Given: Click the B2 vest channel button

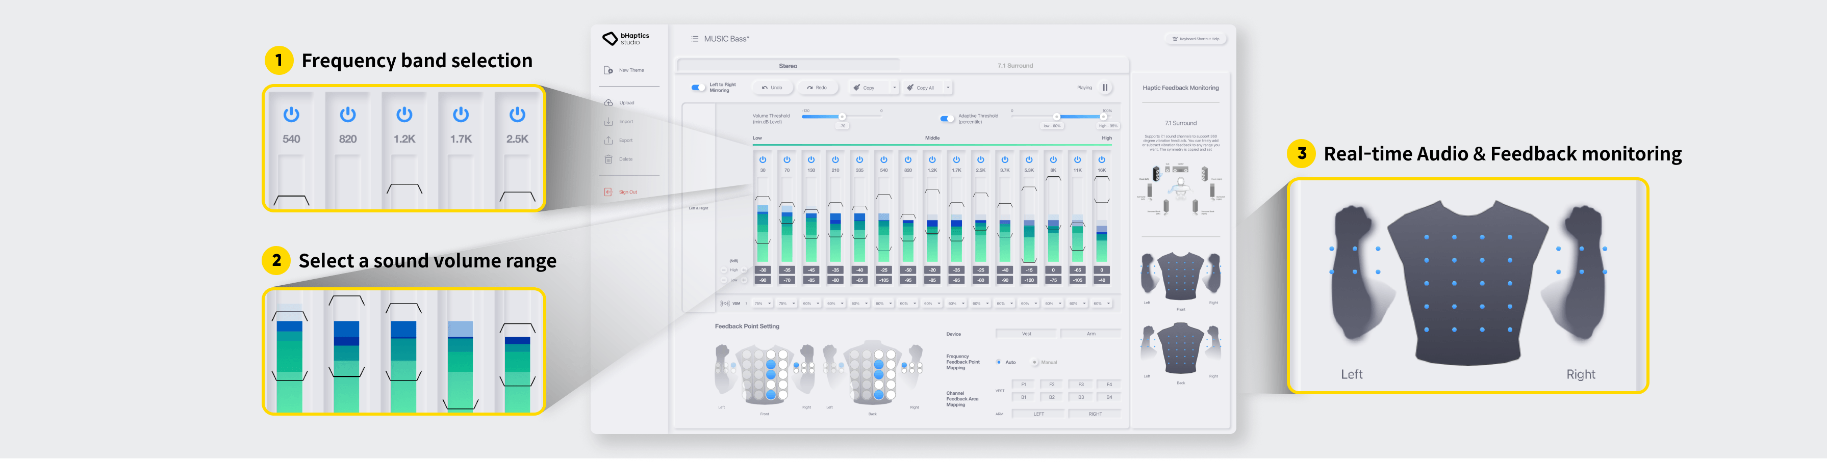Looking at the screenshot, I should [x=1052, y=398].
